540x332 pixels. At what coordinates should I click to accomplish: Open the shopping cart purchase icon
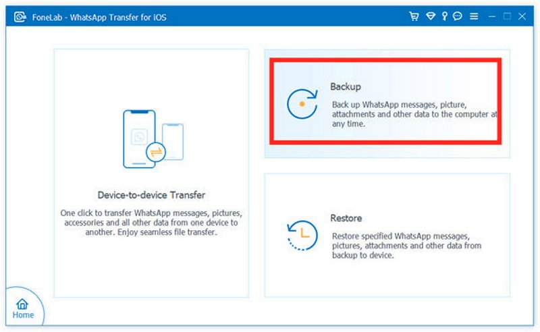414,16
